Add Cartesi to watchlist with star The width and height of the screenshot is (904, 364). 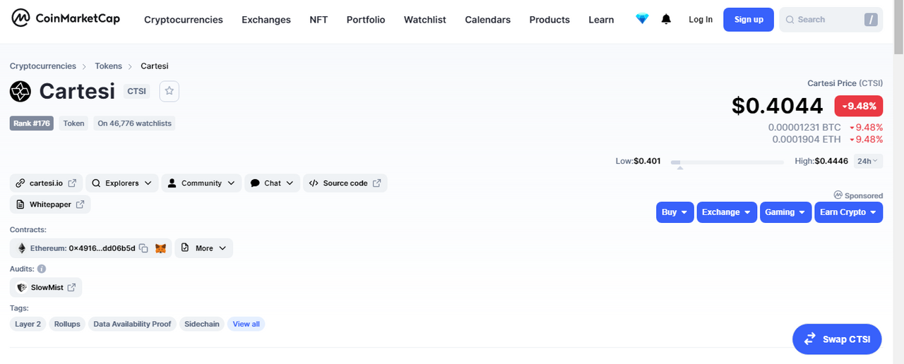pyautogui.click(x=169, y=91)
